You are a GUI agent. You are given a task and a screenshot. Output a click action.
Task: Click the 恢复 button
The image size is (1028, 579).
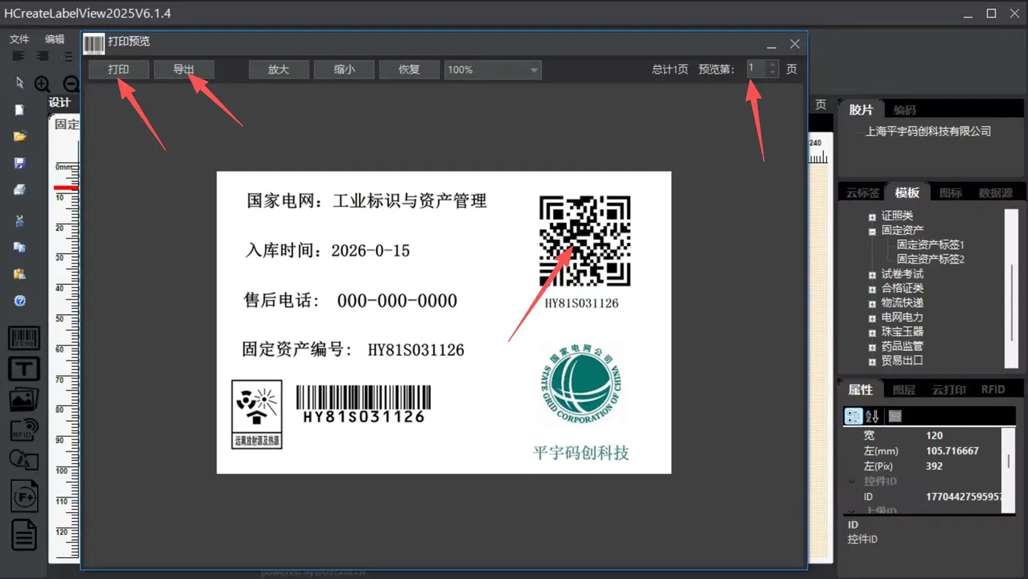tap(409, 70)
